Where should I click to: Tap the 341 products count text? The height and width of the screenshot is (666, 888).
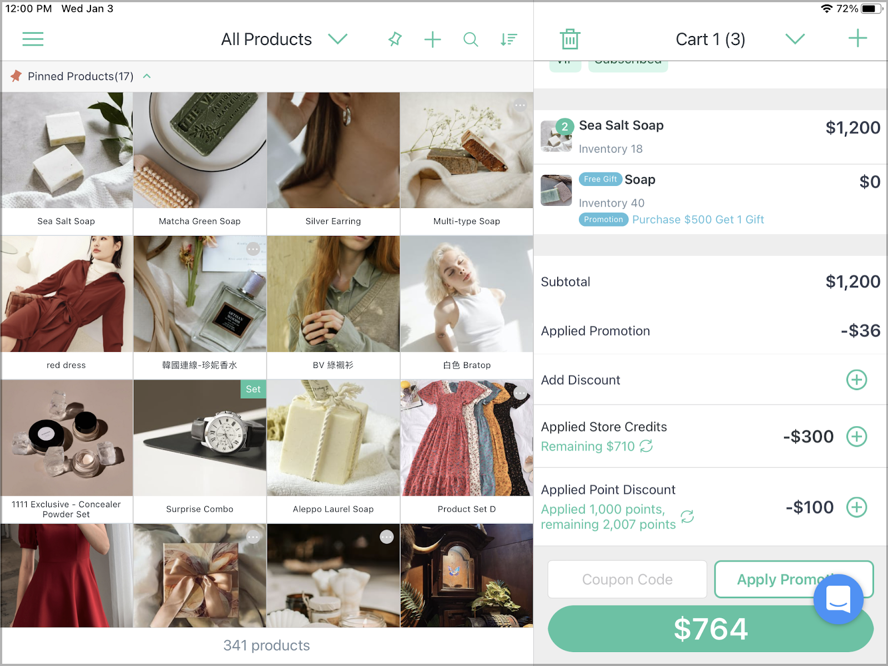click(x=266, y=645)
